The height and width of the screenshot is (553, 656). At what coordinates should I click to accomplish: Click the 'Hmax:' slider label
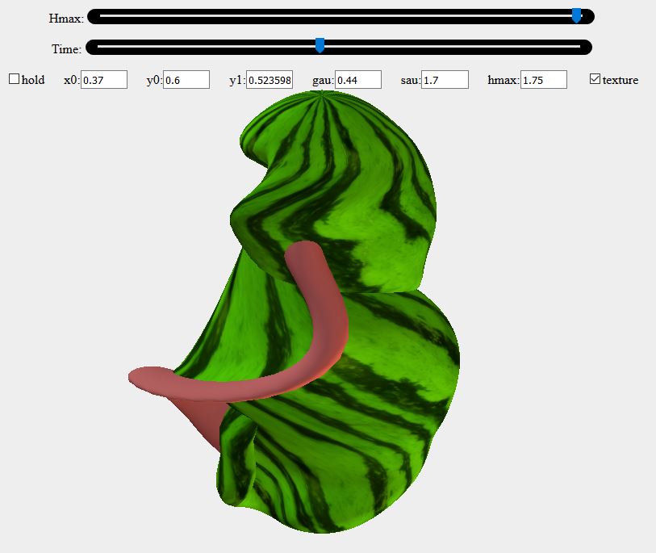click(66, 18)
